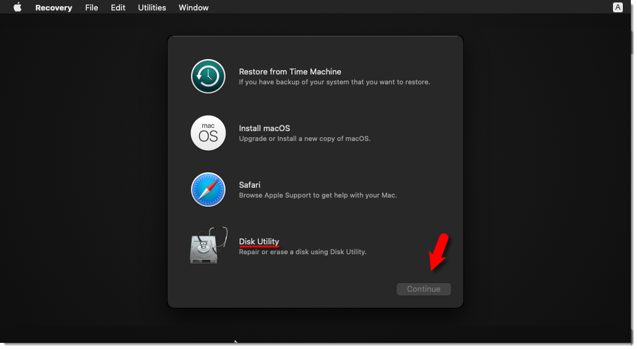
Task: Click 'Browse Apple Support' description
Action: coord(318,195)
